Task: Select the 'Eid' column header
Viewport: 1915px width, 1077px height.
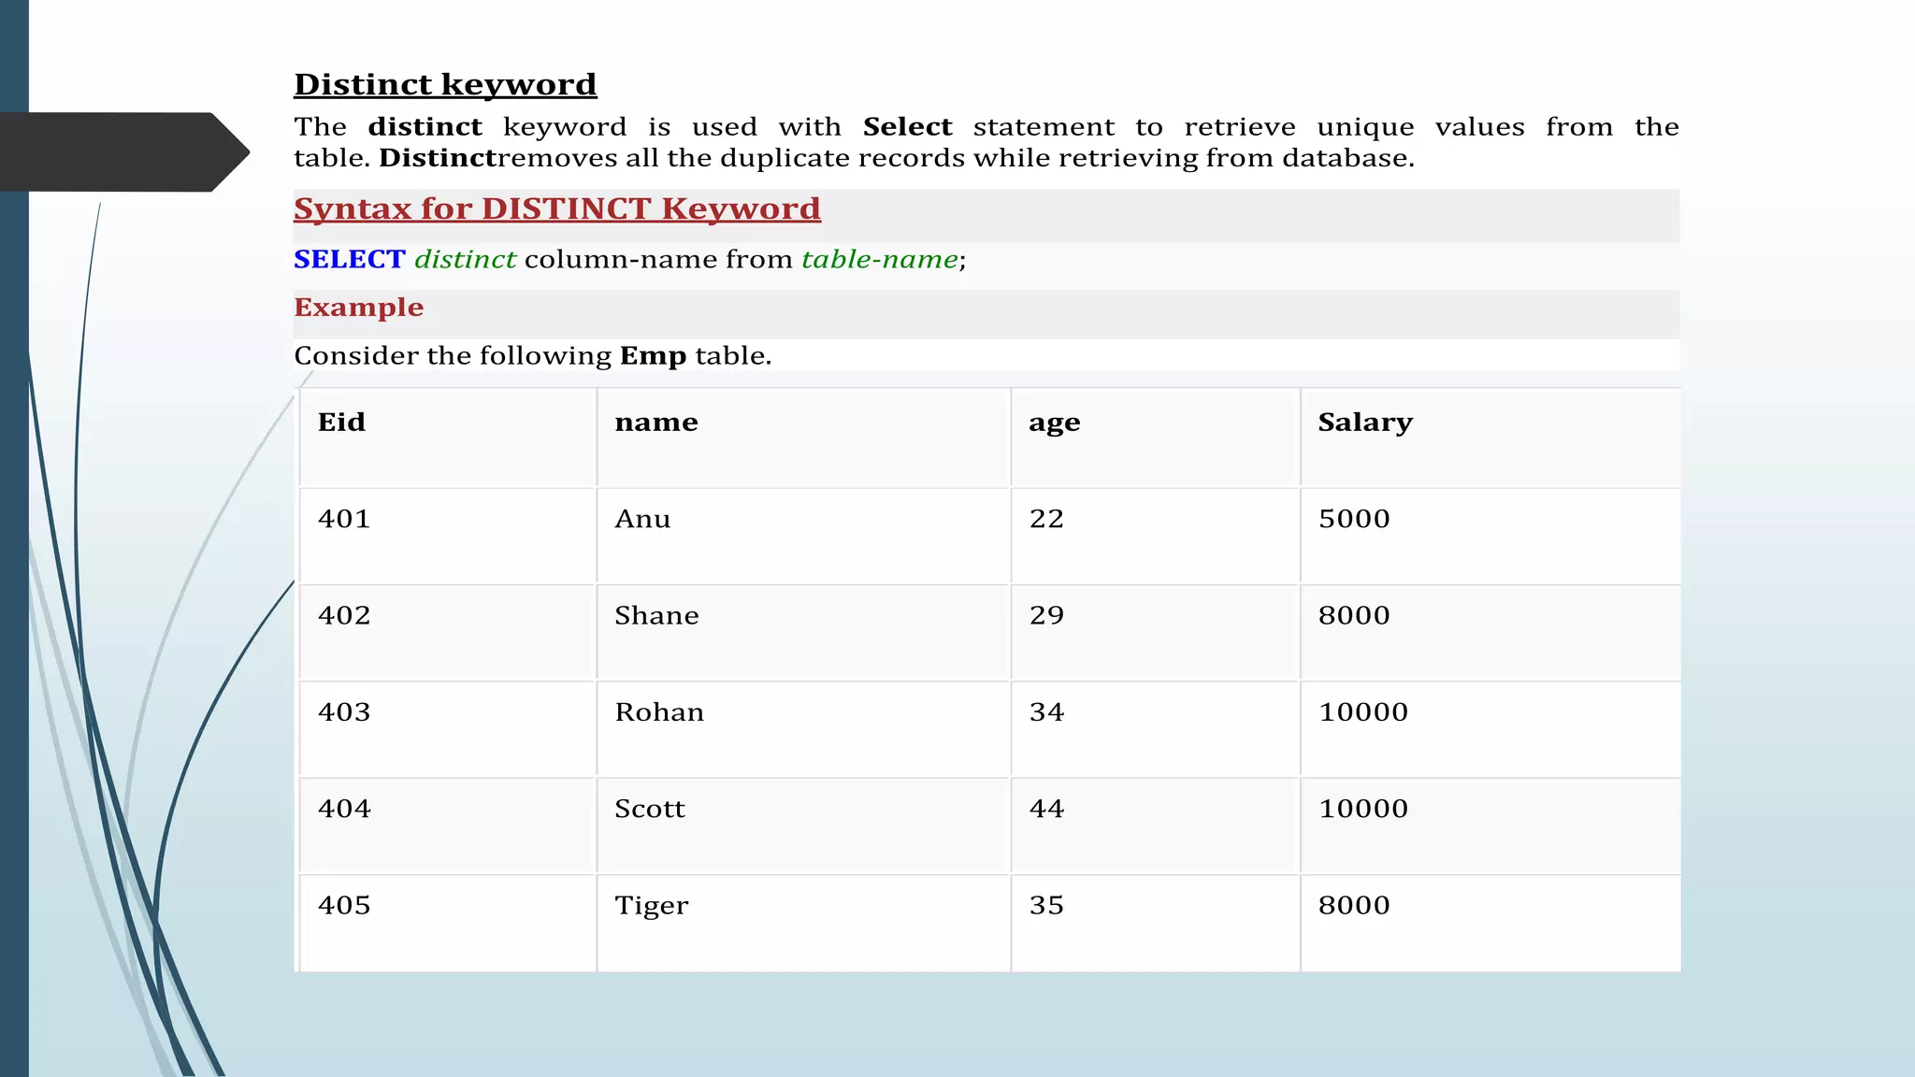Action: click(x=448, y=438)
